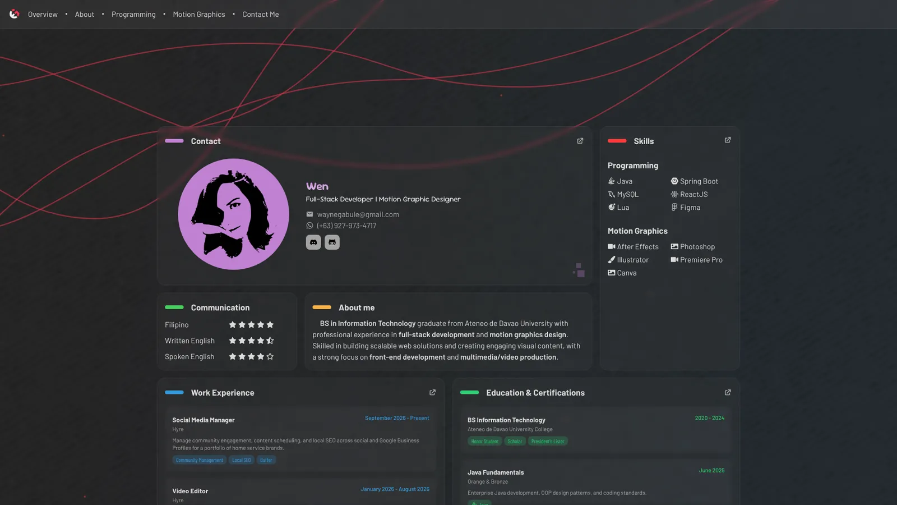Click the waynegabule@gmail.com email link
The image size is (897, 505).
358,214
